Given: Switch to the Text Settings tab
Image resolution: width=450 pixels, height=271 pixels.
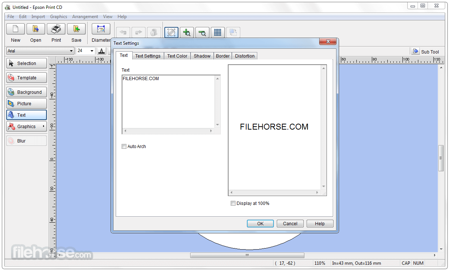Looking at the screenshot, I should 148,56.
